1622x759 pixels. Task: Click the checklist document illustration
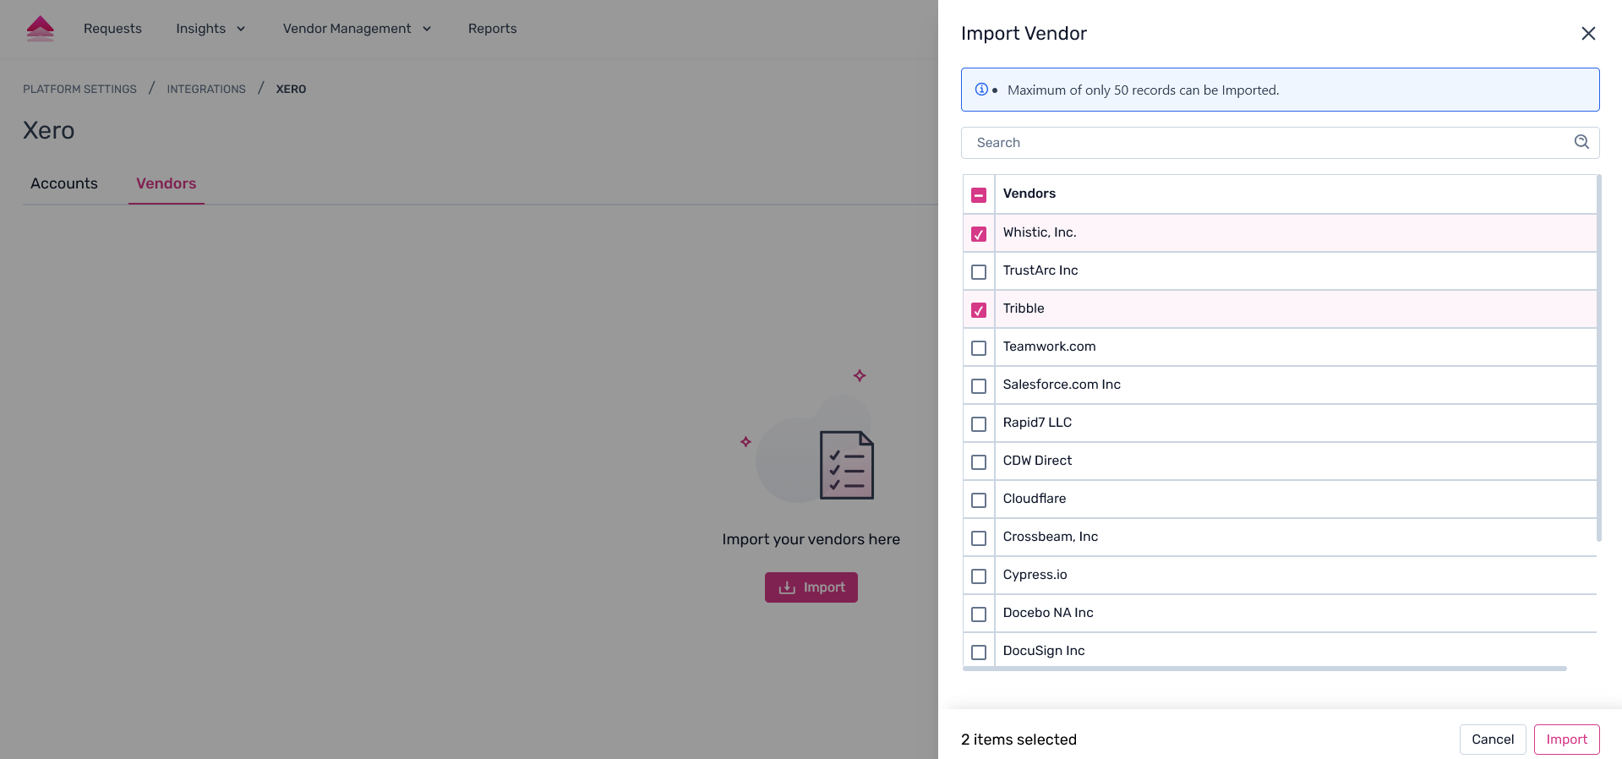(x=846, y=465)
